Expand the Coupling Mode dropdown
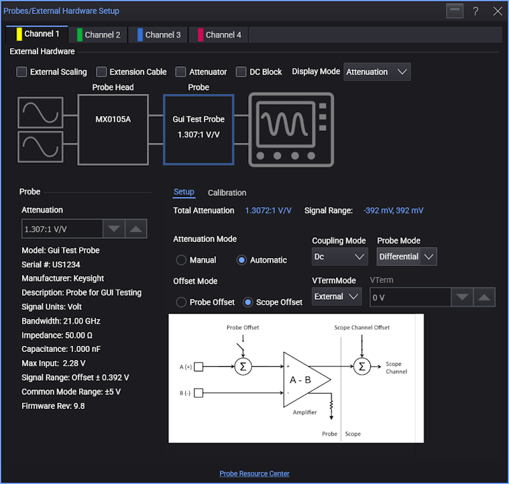This screenshot has height=484, width=509. coord(339,257)
